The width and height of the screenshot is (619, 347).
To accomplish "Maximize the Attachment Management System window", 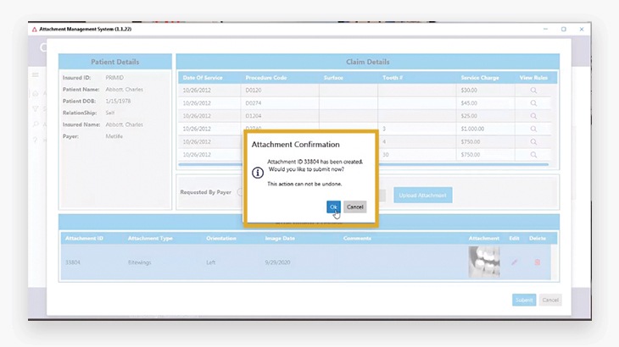I will click(563, 29).
